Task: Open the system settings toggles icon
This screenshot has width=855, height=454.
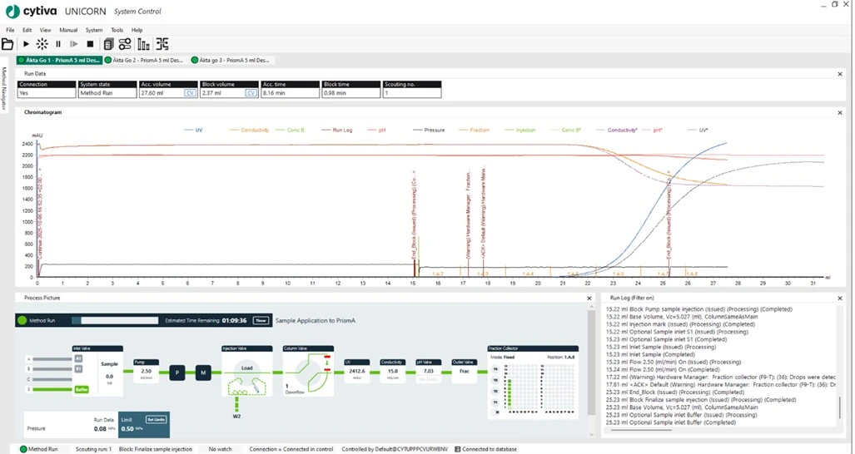Action: coord(125,44)
